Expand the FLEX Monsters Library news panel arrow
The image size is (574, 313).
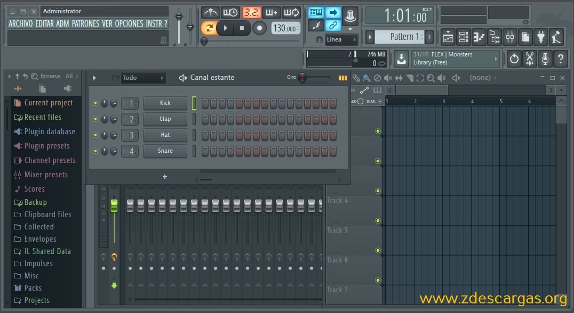[496, 59]
